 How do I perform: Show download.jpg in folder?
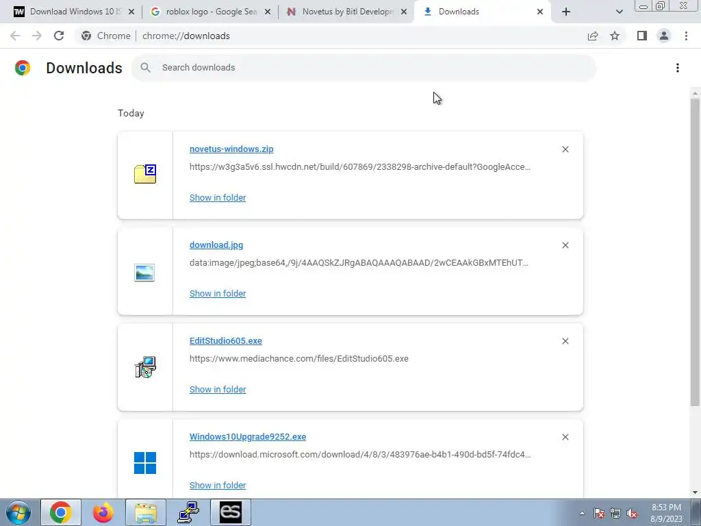218,293
